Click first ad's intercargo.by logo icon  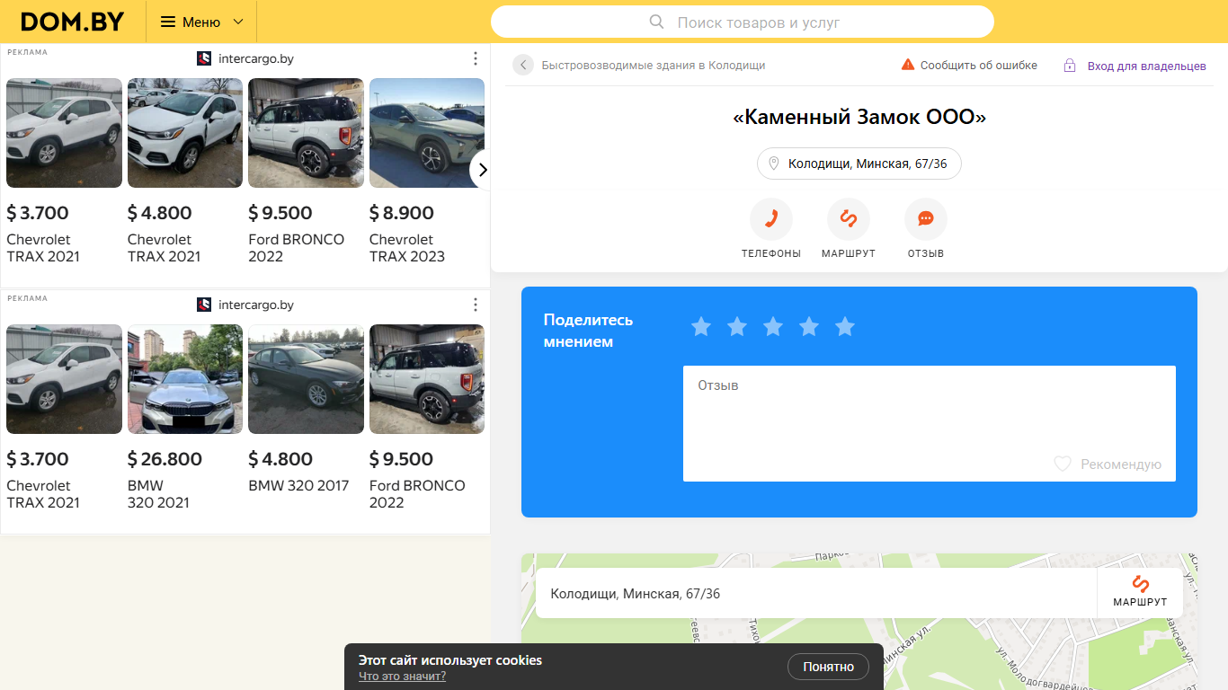tap(204, 58)
